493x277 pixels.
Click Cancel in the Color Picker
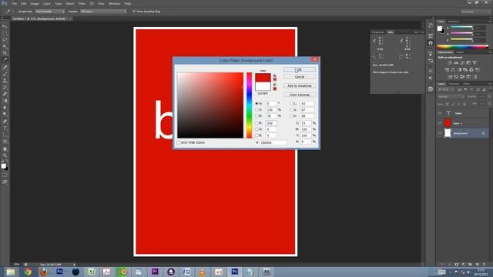click(300, 77)
